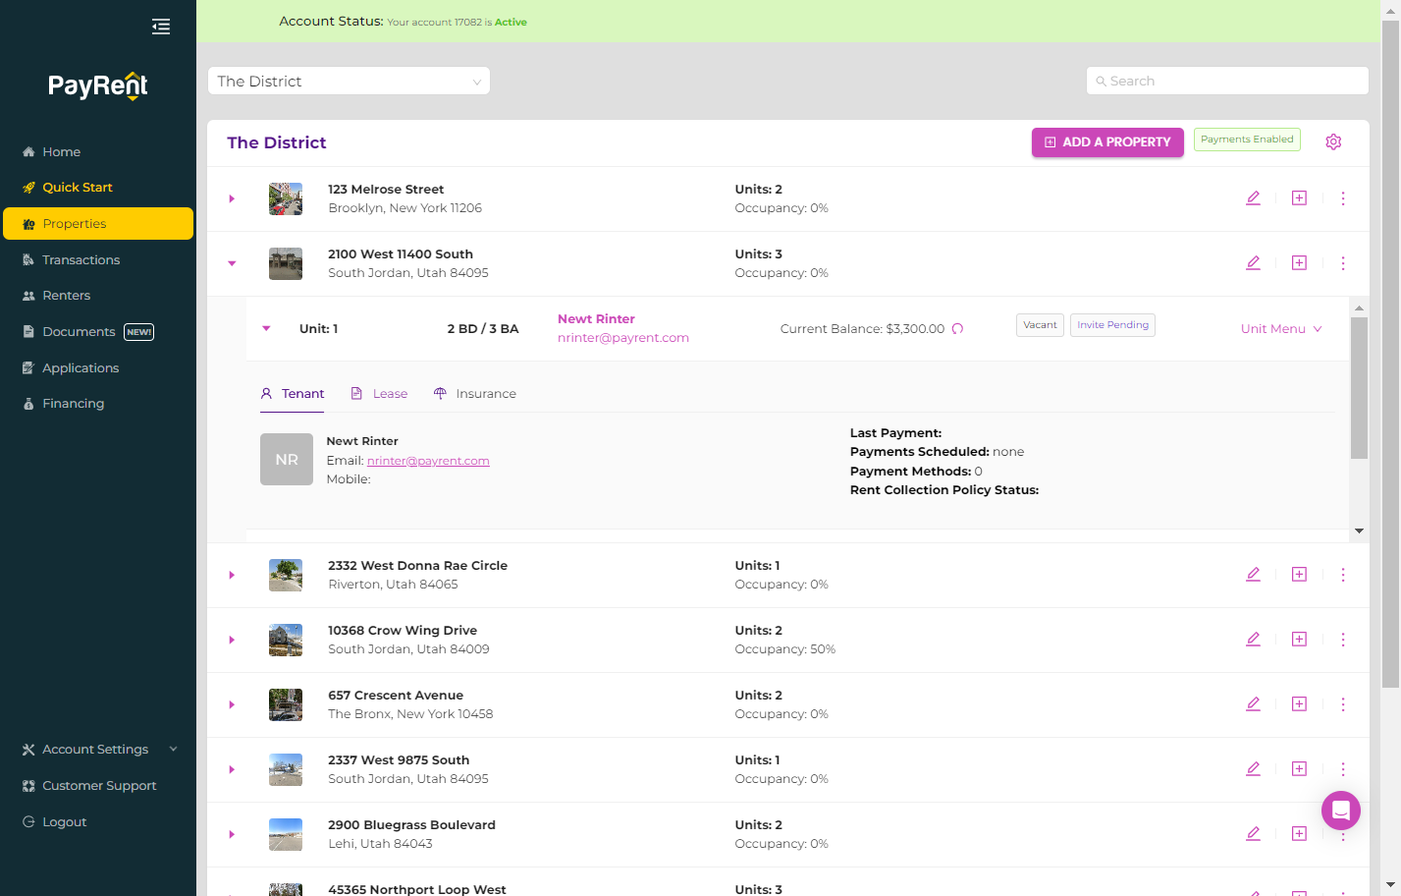
Task: Click the Invite Pending badge
Action: click(1112, 325)
